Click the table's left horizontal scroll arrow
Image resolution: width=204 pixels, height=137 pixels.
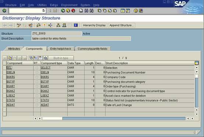tap(35, 119)
